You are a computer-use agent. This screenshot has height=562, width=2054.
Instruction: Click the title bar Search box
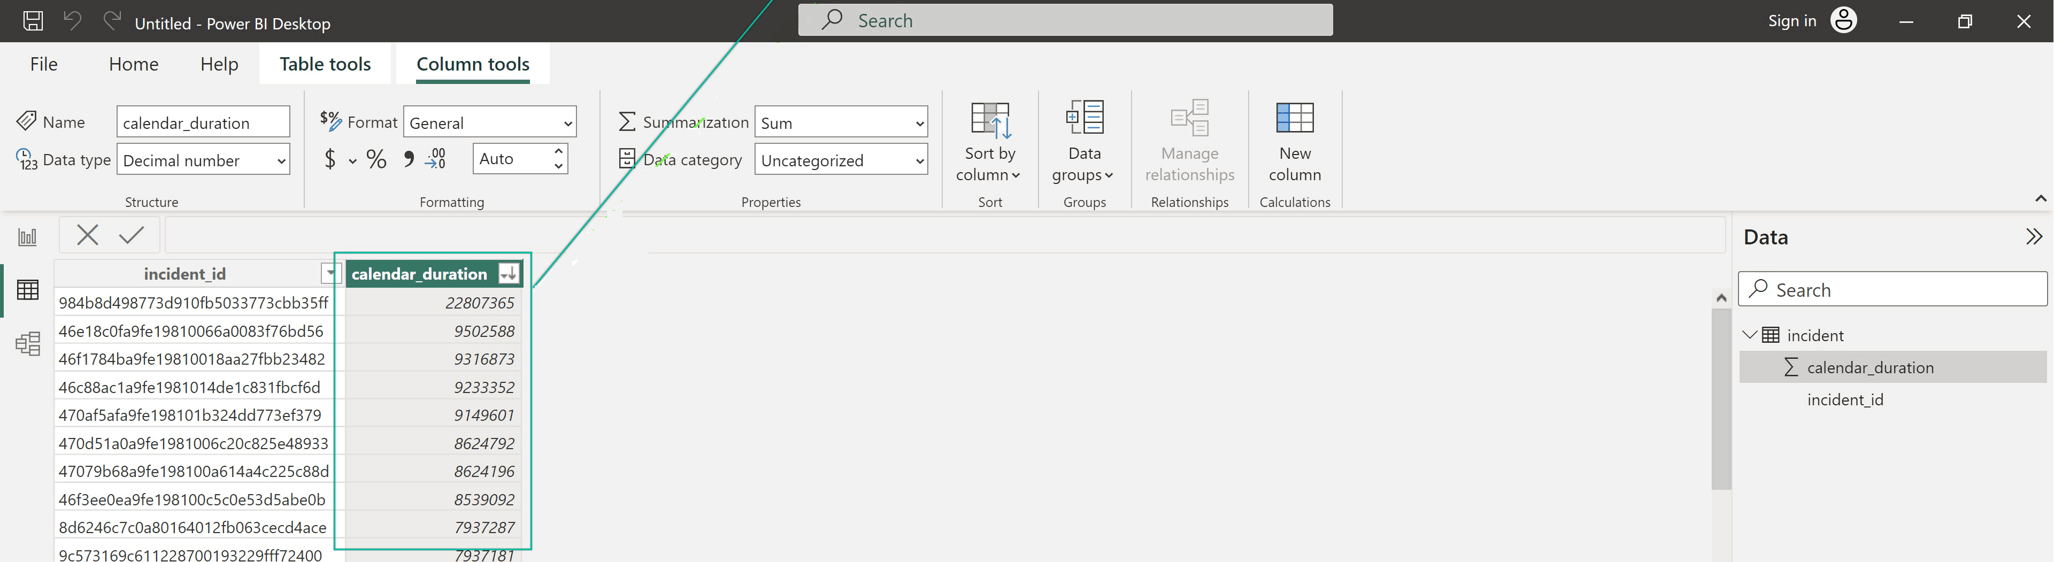coord(1065,20)
